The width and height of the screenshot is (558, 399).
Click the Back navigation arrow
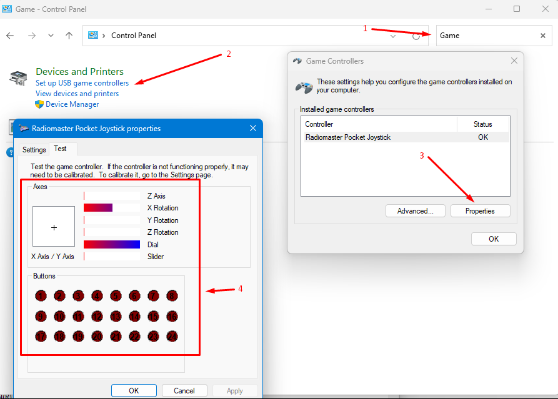point(10,36)
